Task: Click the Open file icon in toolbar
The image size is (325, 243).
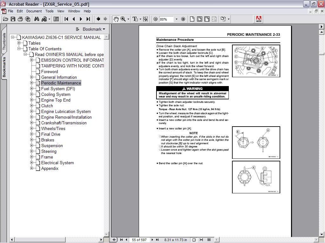Action: (5, 19)
